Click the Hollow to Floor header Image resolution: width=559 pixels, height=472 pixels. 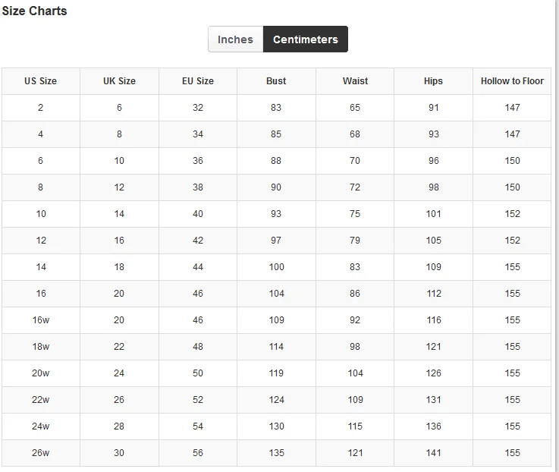pyautogui.click(x=512, y=81)
